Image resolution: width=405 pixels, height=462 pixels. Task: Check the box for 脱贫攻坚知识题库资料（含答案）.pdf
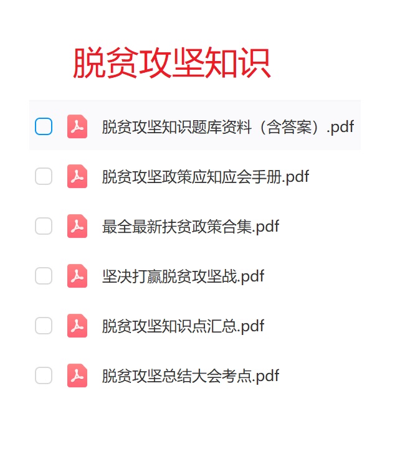tap(44, 126)
